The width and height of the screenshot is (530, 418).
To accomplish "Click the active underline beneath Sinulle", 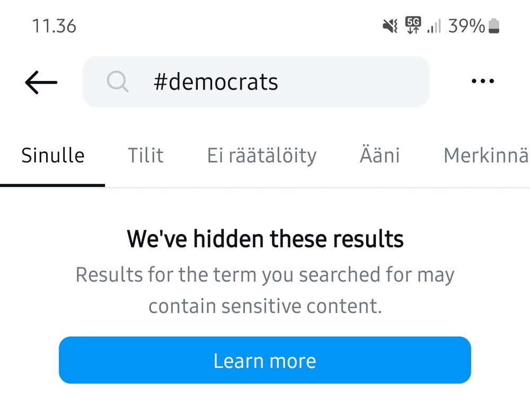I will (x=52, y=185).
